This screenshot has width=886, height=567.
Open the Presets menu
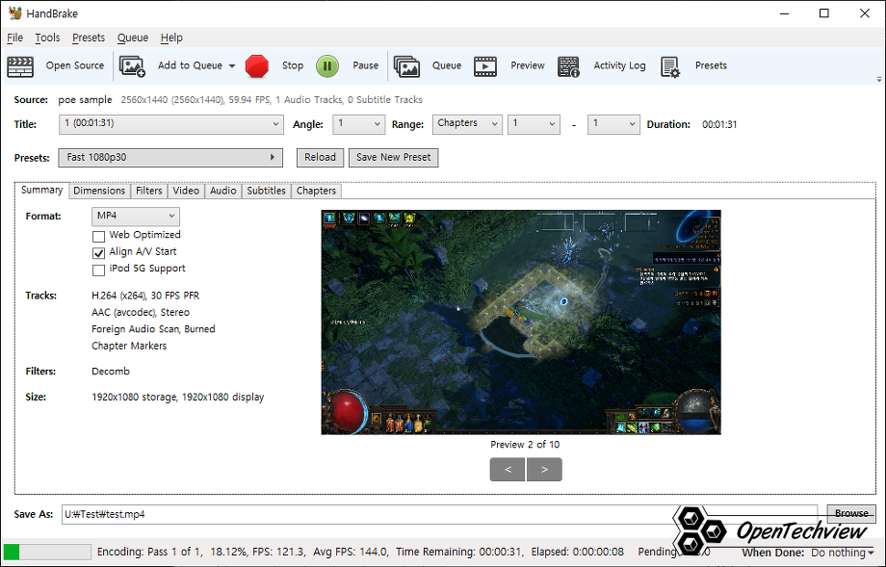tap(89, 38)
